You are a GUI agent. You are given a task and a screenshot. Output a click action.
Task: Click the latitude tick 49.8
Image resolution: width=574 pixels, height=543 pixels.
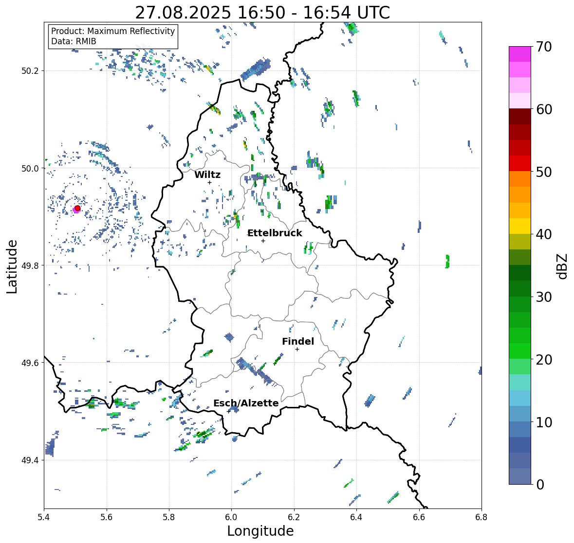[30, 265]
